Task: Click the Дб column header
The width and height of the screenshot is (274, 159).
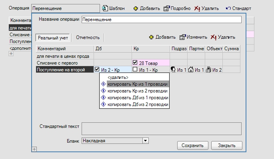Action: [x=113, y=49]
